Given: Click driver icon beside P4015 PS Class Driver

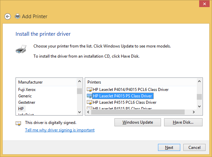Looking at the screenshot, I should pyautogui.click(x=89, y=96).
